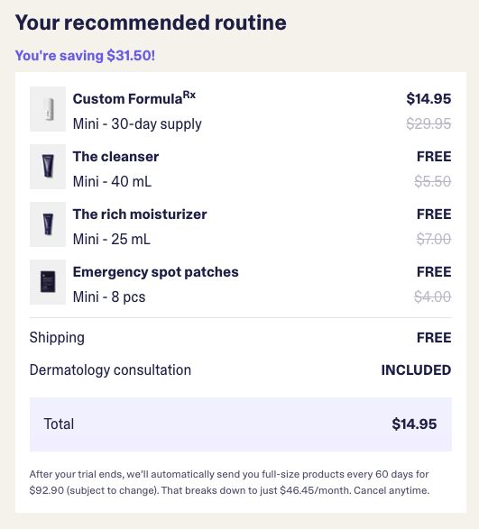Click the struck-through $7.00 moisturizer price
The width and height of the screenshot is (479, 529).
[434, 239]
